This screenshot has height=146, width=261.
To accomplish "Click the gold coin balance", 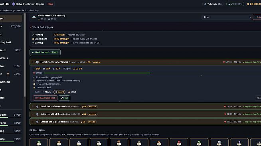I will click(x=254, y=4).
